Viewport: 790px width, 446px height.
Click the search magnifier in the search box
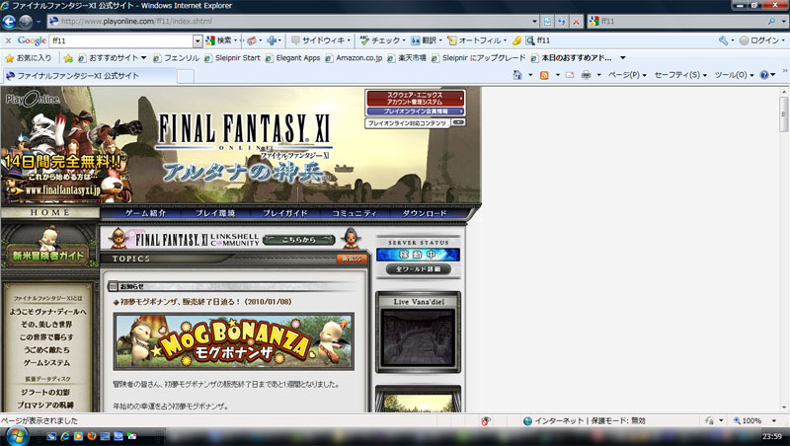tap(771, 21)
